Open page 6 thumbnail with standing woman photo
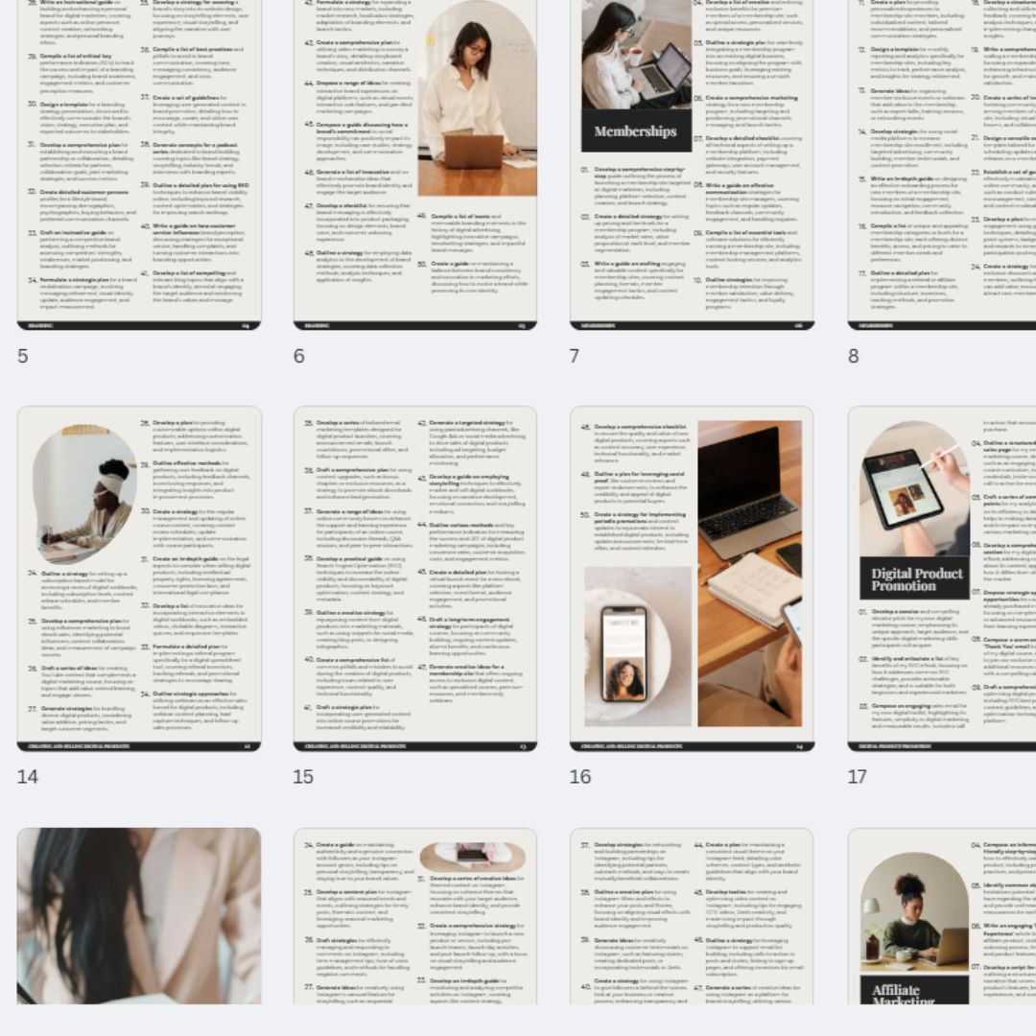The width and height of the screenshot is (1036, 1036). pyautogui.click(x=414, y=163)
